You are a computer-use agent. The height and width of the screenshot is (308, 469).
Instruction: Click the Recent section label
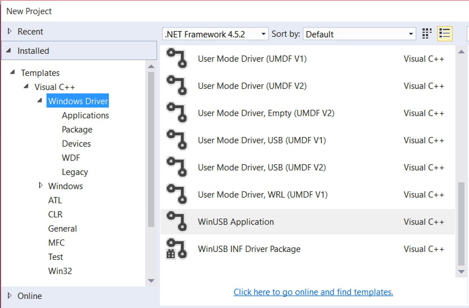(x=30, y=31)
